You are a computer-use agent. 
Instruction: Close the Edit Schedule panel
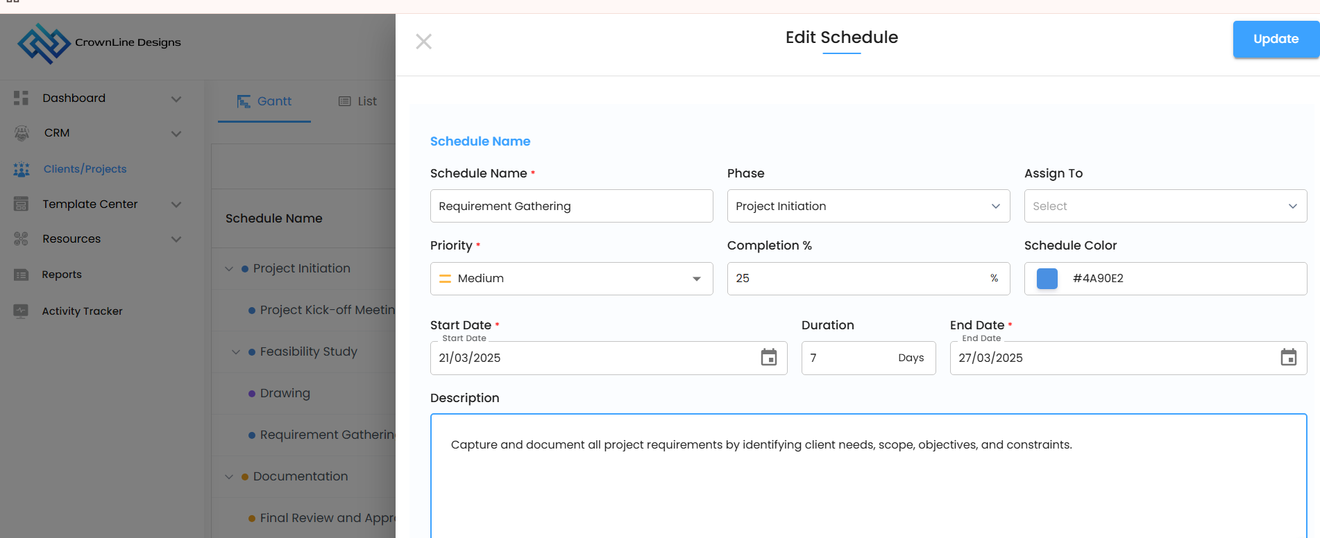point(423,42)
